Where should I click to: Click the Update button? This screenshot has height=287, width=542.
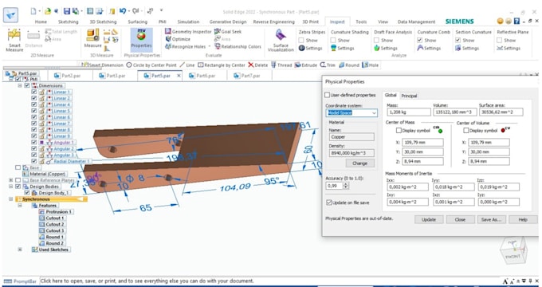(428, 219)
